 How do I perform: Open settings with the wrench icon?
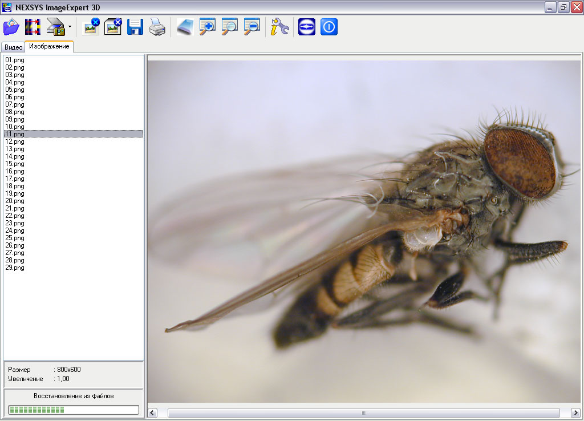coord(279,27)
